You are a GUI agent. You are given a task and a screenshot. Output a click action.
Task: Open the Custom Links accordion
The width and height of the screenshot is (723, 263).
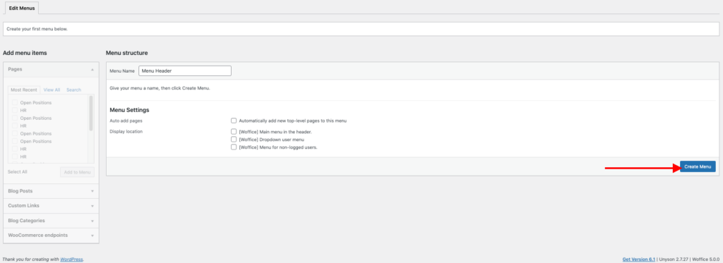pyautogui.click(x=51, y=205)
